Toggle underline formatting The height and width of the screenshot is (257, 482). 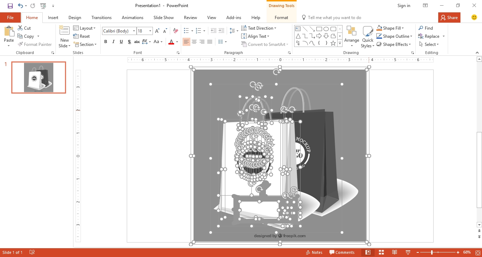click(x=121, y=42)
